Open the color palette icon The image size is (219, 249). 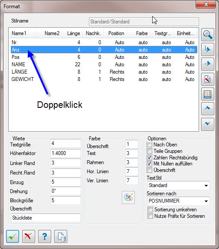pyautogui.click(x=128, y=197)
